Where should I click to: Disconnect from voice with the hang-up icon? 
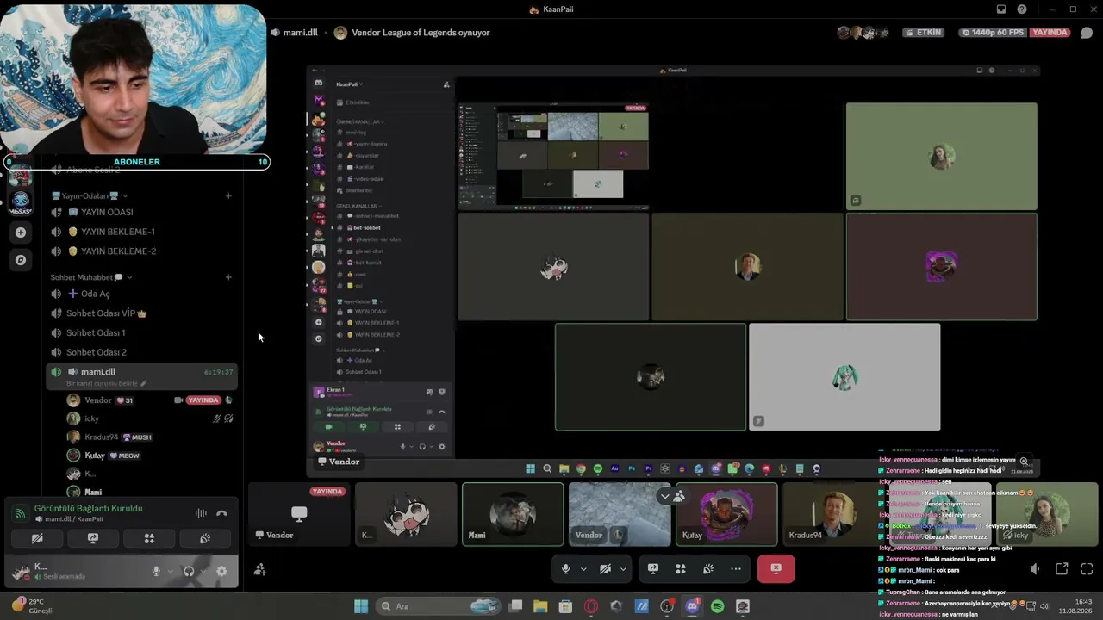pos(221,513)
